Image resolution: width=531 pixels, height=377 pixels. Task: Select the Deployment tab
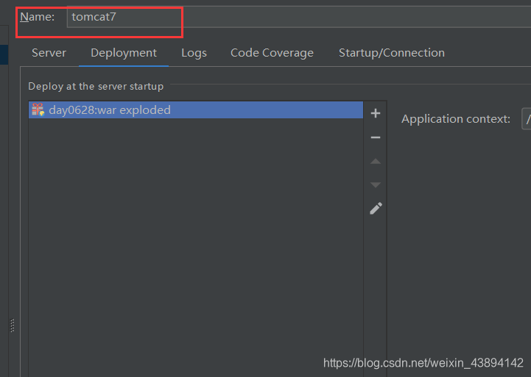click(124, 53)
